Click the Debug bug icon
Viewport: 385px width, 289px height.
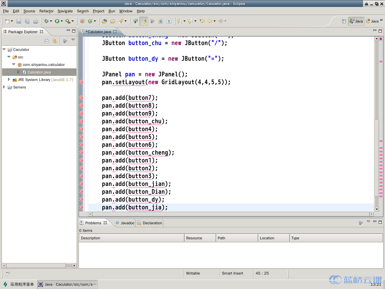point(46,21)
